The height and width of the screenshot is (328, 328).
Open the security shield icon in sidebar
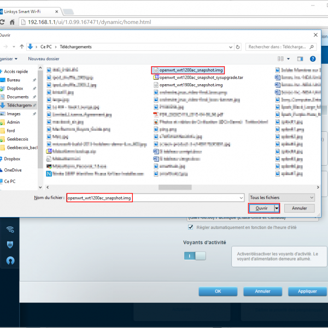[x=10, y=244]
